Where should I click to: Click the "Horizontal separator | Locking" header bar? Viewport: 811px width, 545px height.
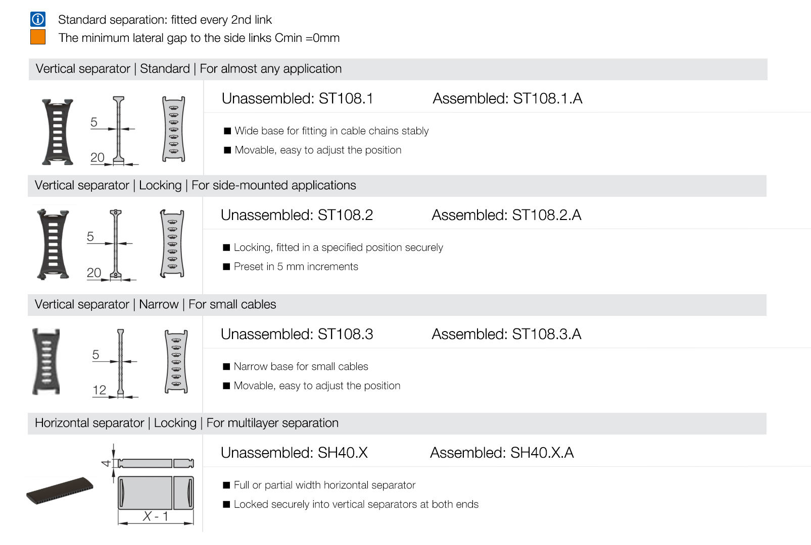click(x=186, y=423)
